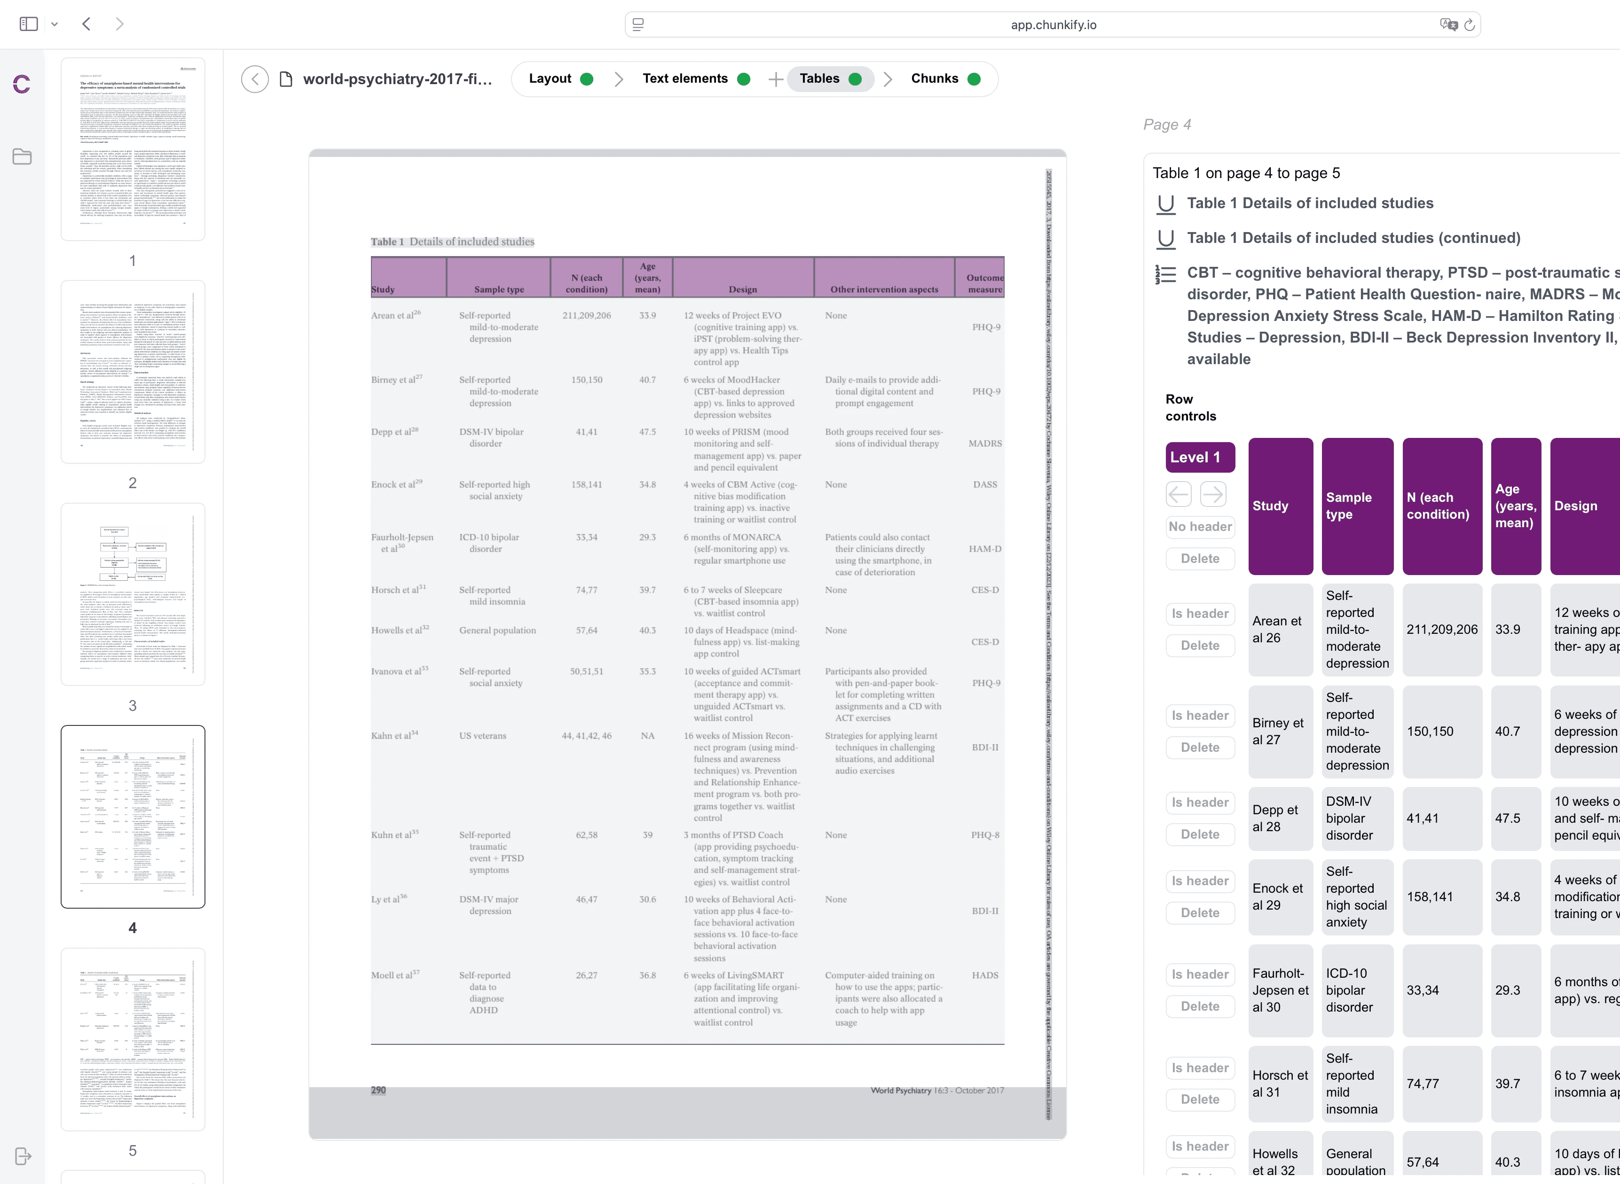Delete the Enock et al row
1620x1184 pixels.
pyautogui.click(x=1200, y=913)
